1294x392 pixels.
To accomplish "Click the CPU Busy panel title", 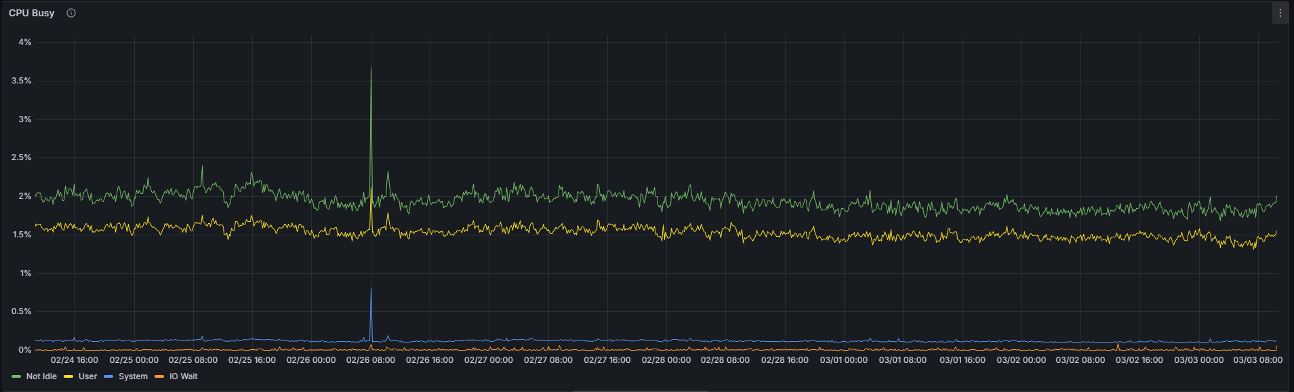I will pyautogui.click(x=32, y=13).
